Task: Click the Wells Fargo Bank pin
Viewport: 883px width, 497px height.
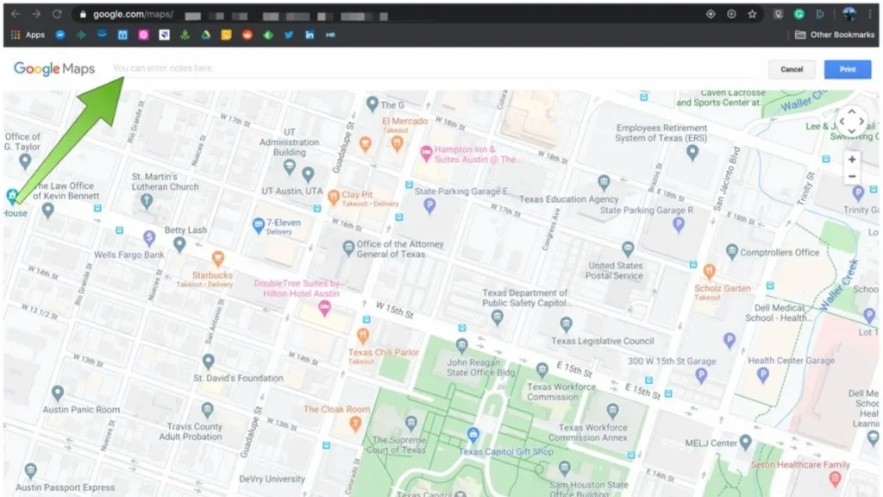Action: 149,238
